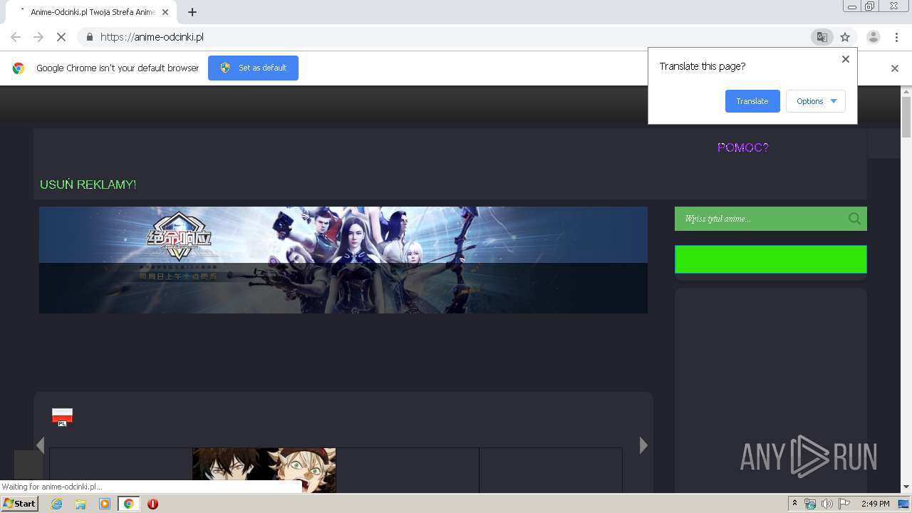
Task: Open the network tray icon
Action: coord(810,504)
